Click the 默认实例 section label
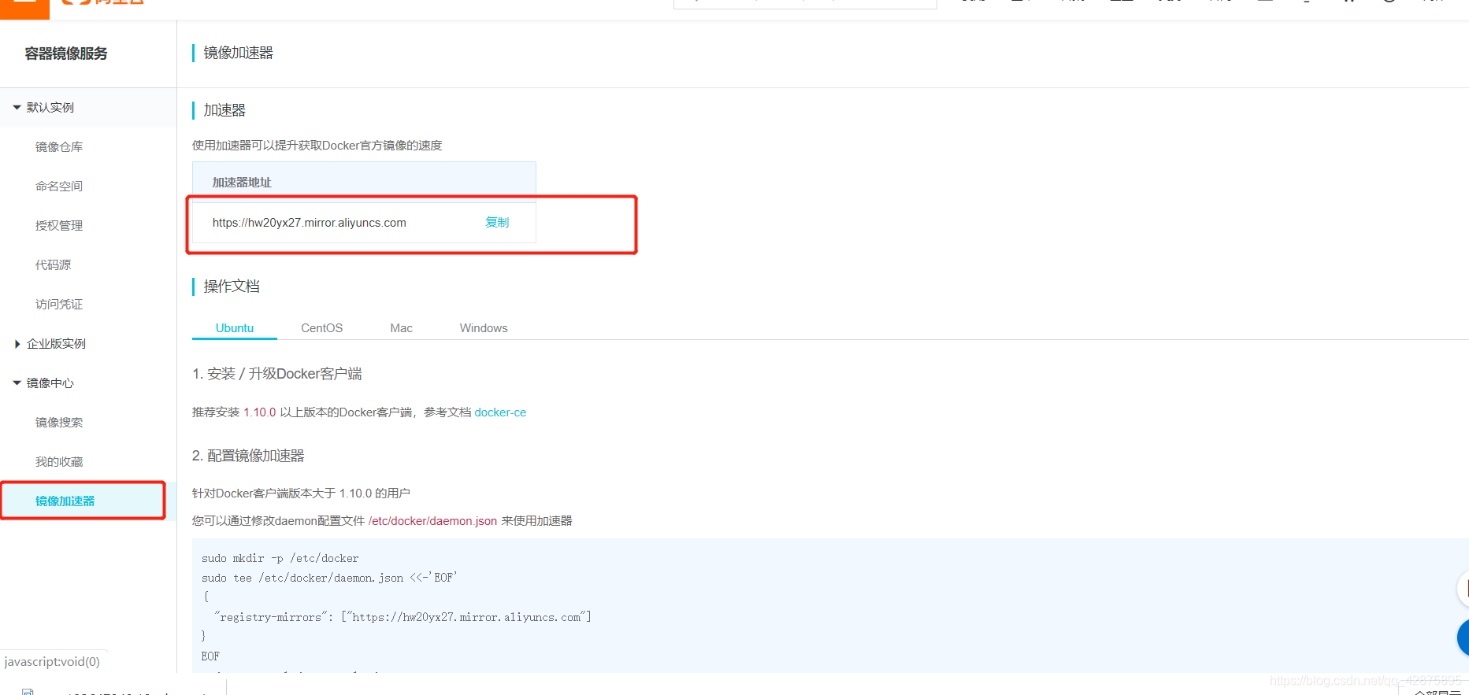This screenshot has width=1469, height=695. tap(50, 107)
